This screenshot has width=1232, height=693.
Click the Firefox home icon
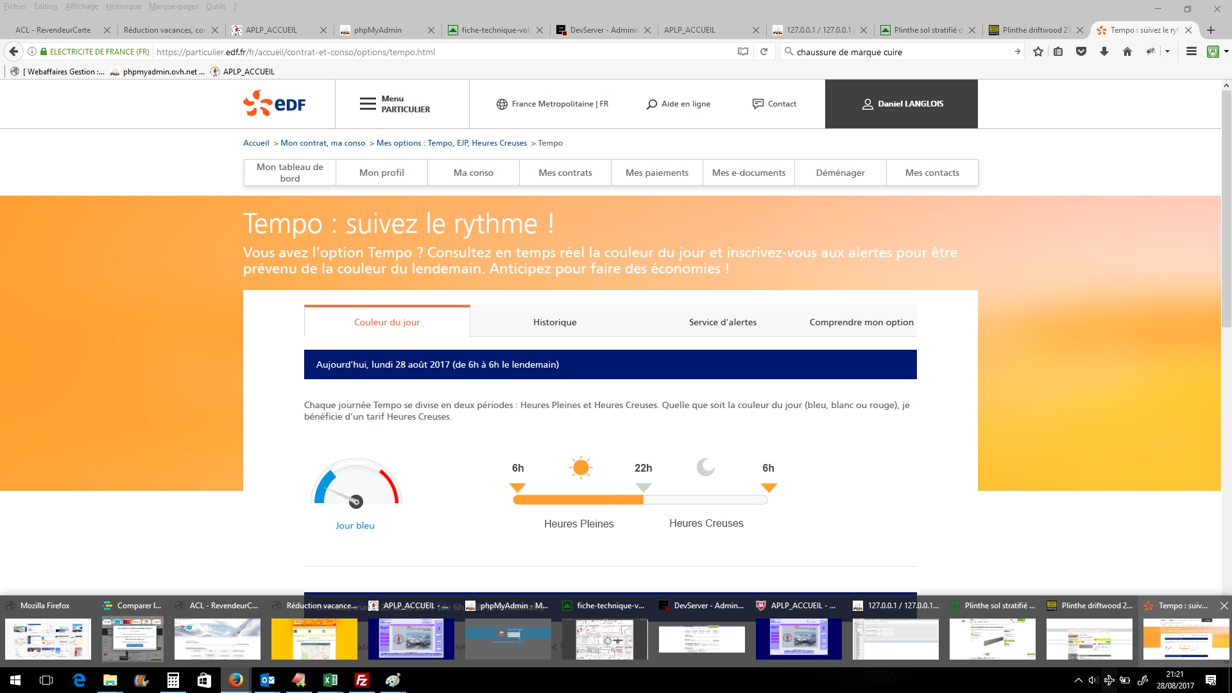click(x=1127, y=52)
